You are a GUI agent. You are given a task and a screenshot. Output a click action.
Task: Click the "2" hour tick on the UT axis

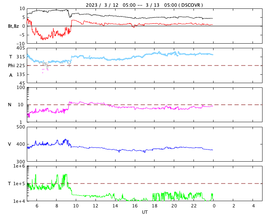point(234,206)
